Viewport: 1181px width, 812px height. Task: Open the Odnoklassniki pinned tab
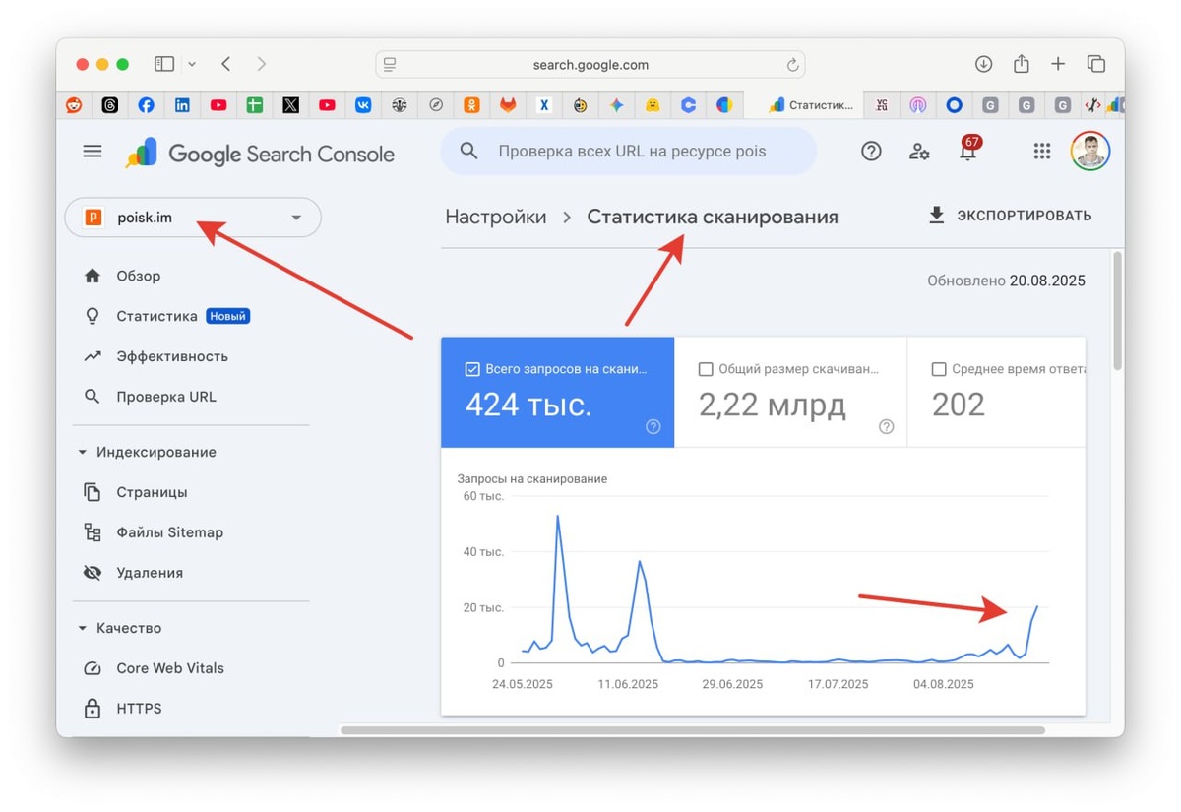coord(471,105)
